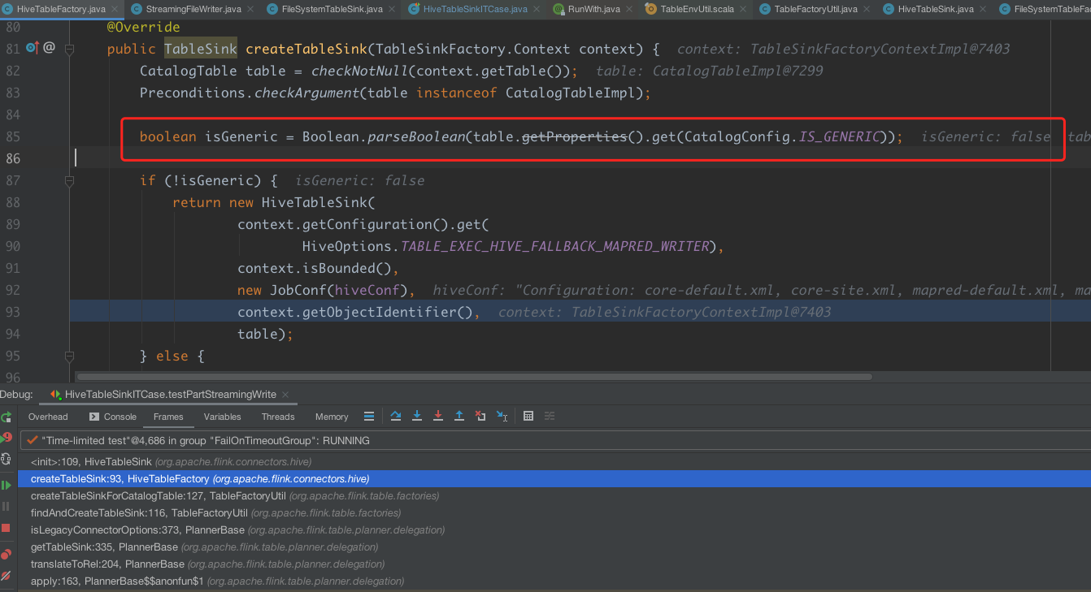Screen dimensions: 1091x592
Task: Click the rerun failed tests icon
Action: (6, 438)
